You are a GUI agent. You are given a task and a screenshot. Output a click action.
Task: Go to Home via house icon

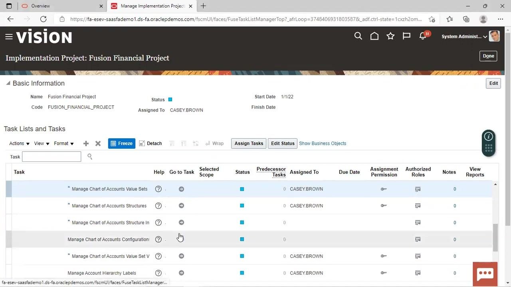click(x=374, y=36)
